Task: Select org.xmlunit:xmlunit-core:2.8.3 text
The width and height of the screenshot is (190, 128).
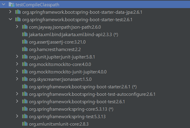Action: coord(59,124)
